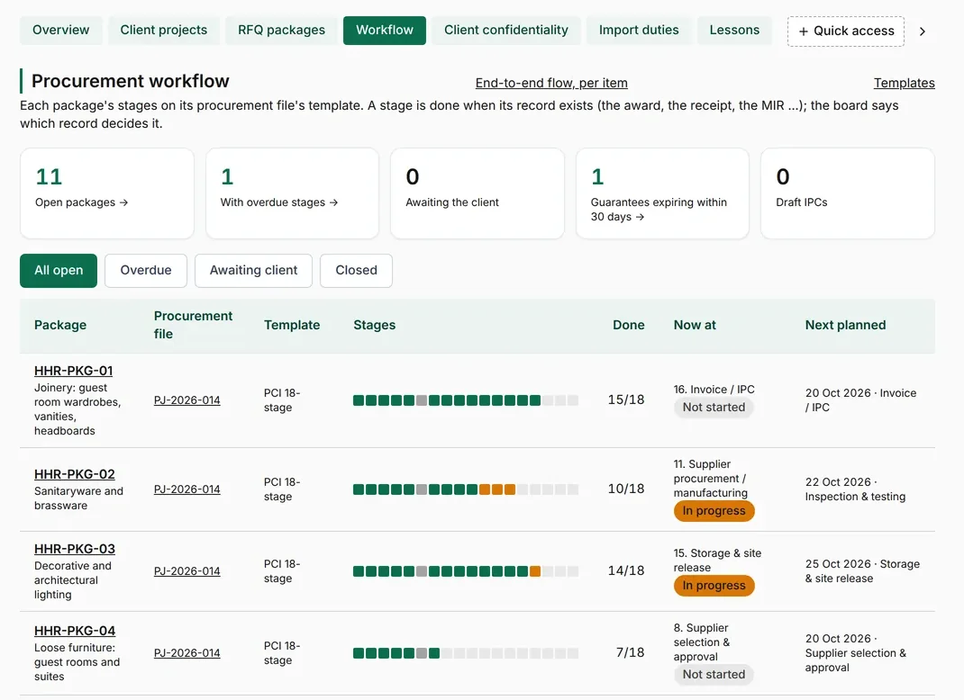Open the Templates link
Screen dimensions: 964x700
(904, 83)
